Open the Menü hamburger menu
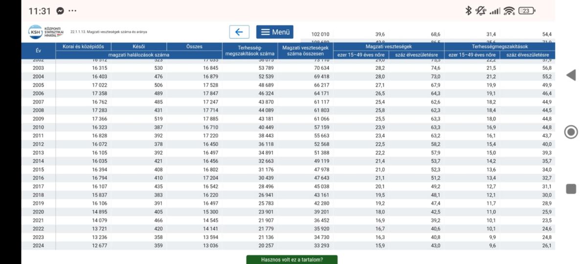The width and height of the screenshot is (587, 264). coord(275,32)
